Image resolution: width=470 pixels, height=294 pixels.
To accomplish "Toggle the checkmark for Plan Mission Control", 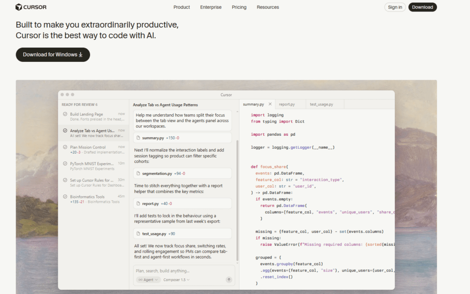I will (65, 147).
